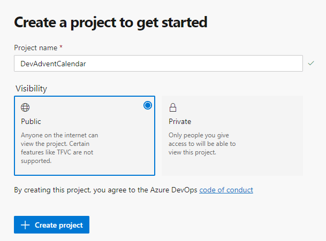Click the Private option title text
326x241 pixels.
pyautogui.click(x=180, y=121)
